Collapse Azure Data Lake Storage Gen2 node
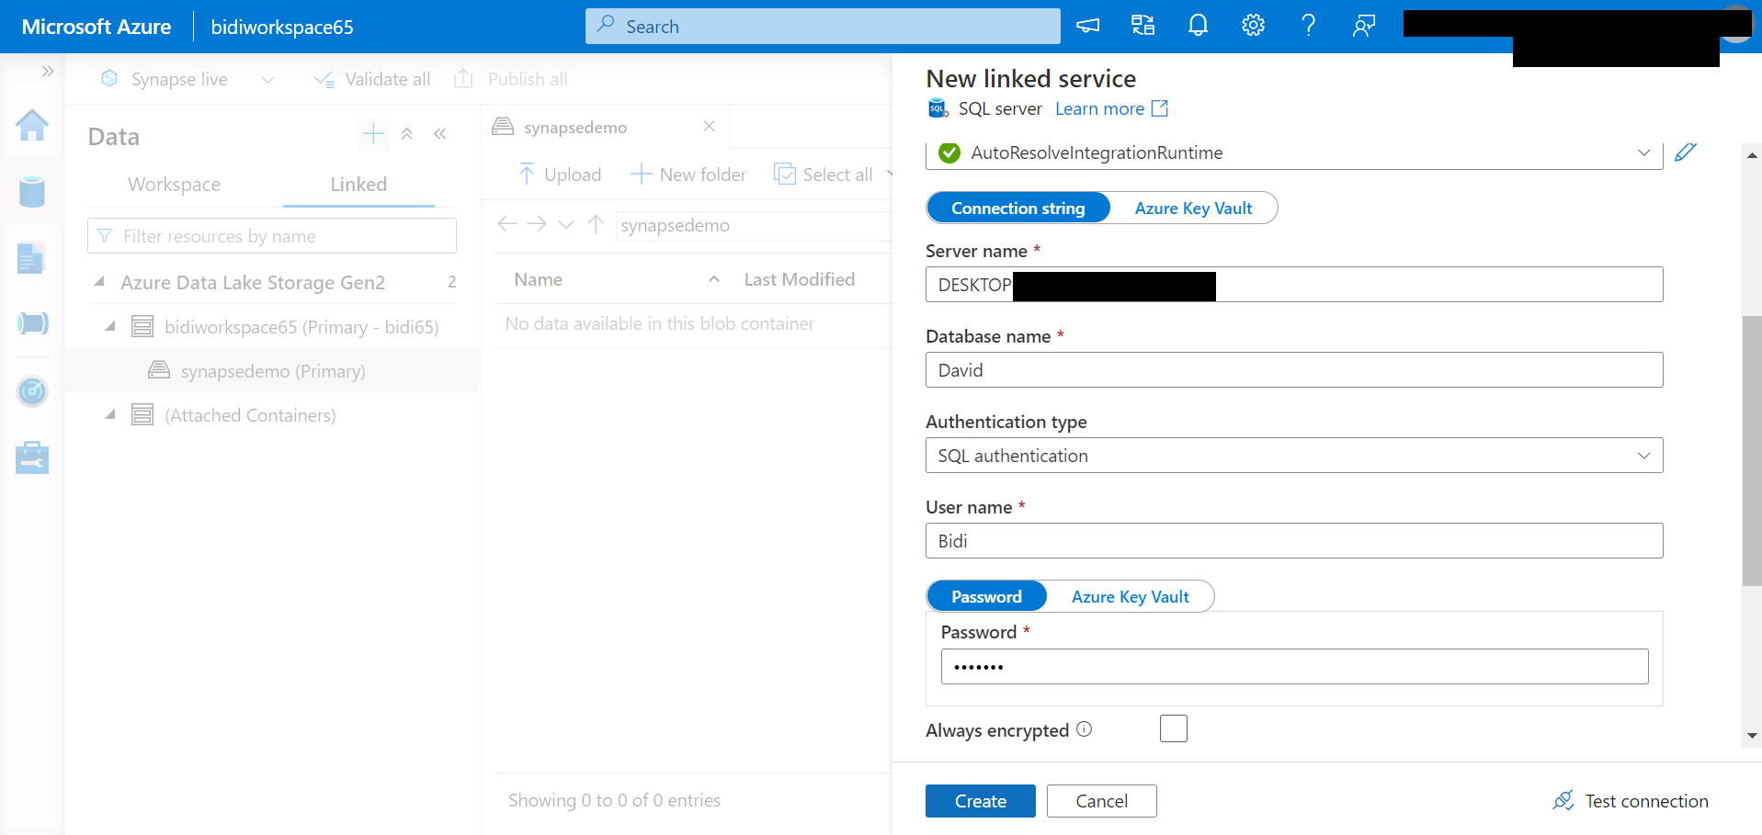 (x=99, y=281)
